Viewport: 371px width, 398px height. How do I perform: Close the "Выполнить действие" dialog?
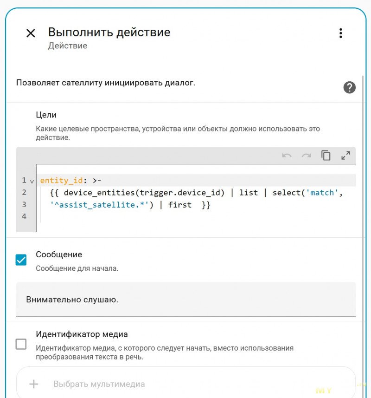coord(31,33)
